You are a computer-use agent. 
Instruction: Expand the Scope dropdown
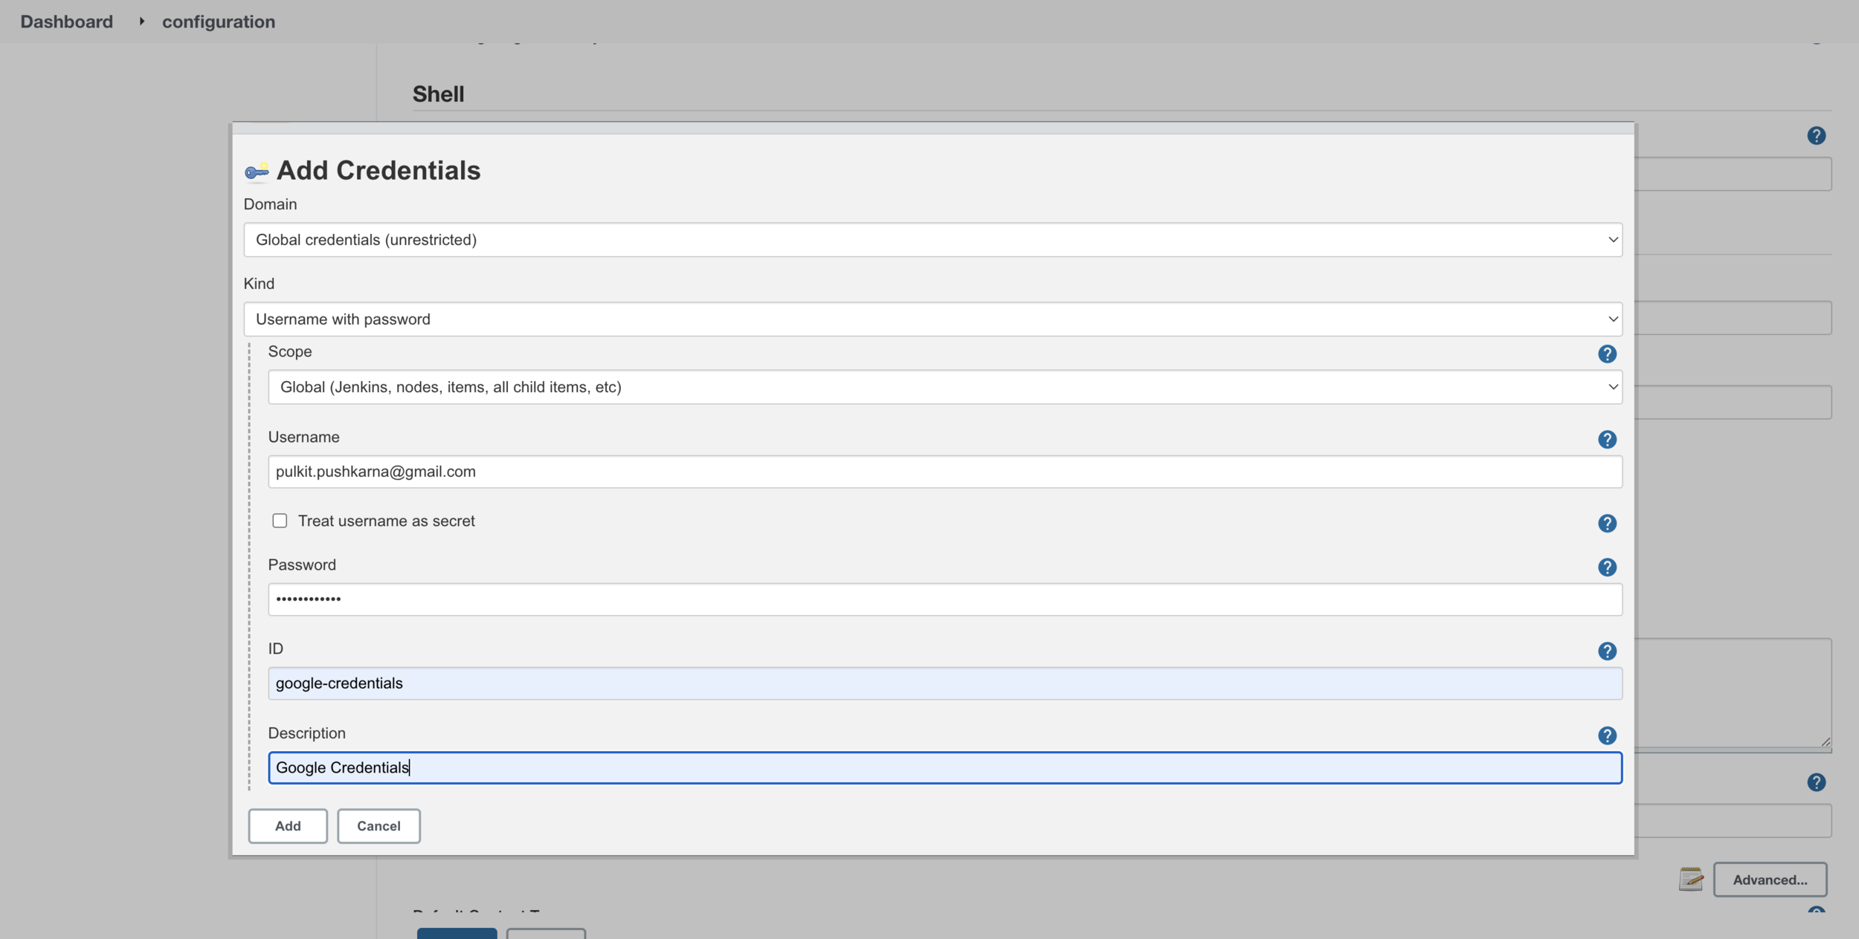click(x=944, y=387)
